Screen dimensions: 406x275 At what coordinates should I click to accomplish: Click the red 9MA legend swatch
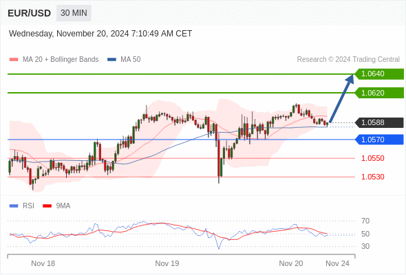click(x=47, y=206)
